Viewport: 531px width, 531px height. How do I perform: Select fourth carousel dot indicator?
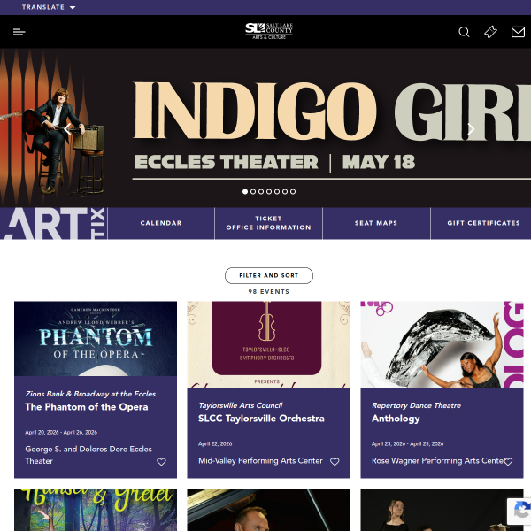269,192
